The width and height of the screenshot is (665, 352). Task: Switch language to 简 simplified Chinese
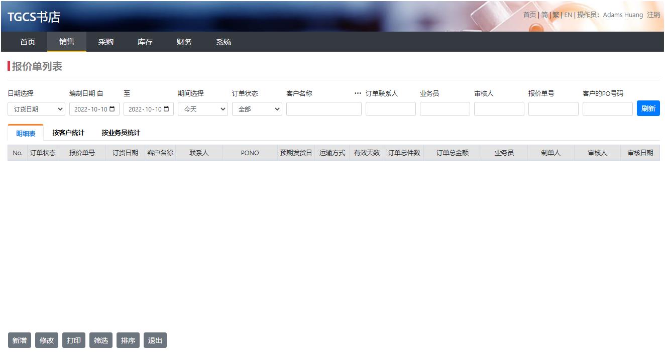(x=544, y=15)
